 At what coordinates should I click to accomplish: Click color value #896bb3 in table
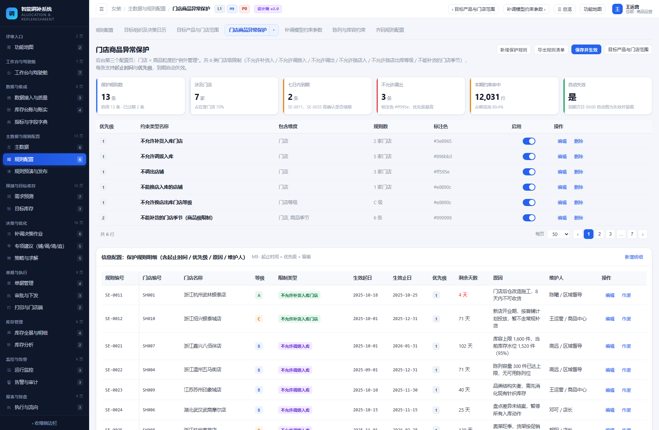[443, 157]
